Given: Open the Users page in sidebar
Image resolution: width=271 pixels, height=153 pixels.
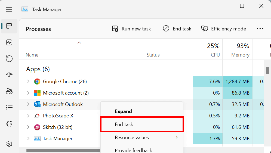Looking at the screenshot, I should point(9,91).
